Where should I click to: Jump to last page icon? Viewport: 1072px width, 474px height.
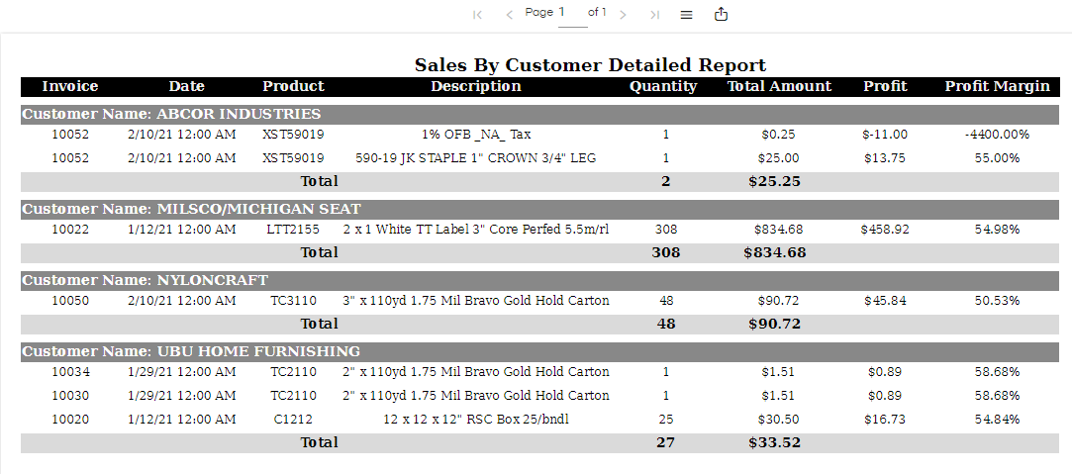point(654,15)
